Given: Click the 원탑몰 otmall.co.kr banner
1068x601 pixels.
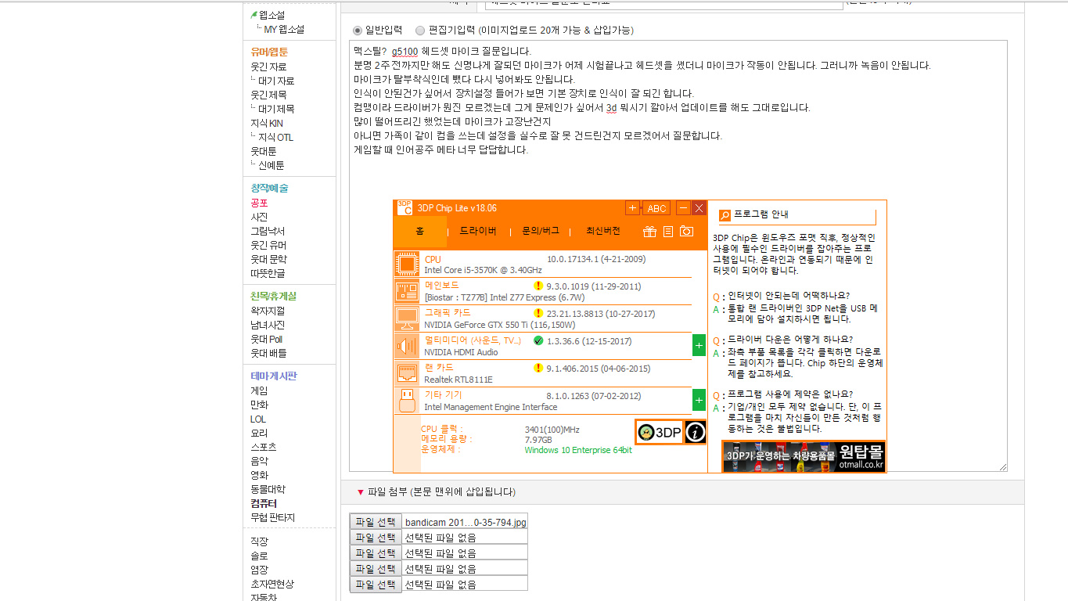Looking at the screenshot, I should [x=804, y=456].
